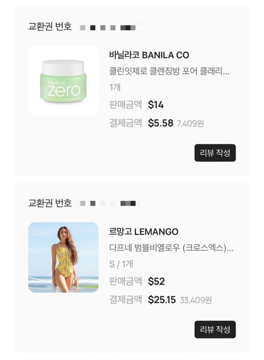264x360 pixels.
Task: Click the $14 sale price
Action: 156,105
